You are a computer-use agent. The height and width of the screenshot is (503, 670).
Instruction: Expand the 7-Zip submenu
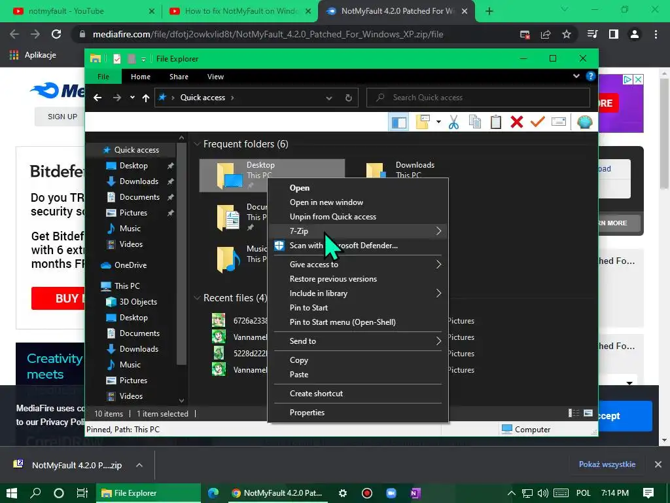pos(358,231)
